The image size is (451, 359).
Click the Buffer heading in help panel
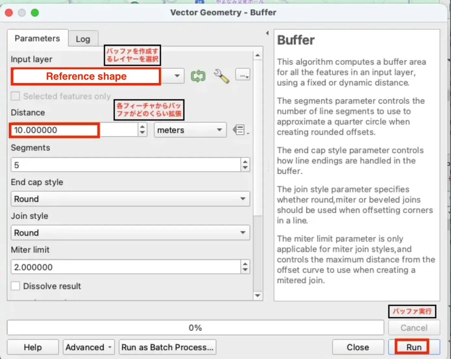point(296,40)
